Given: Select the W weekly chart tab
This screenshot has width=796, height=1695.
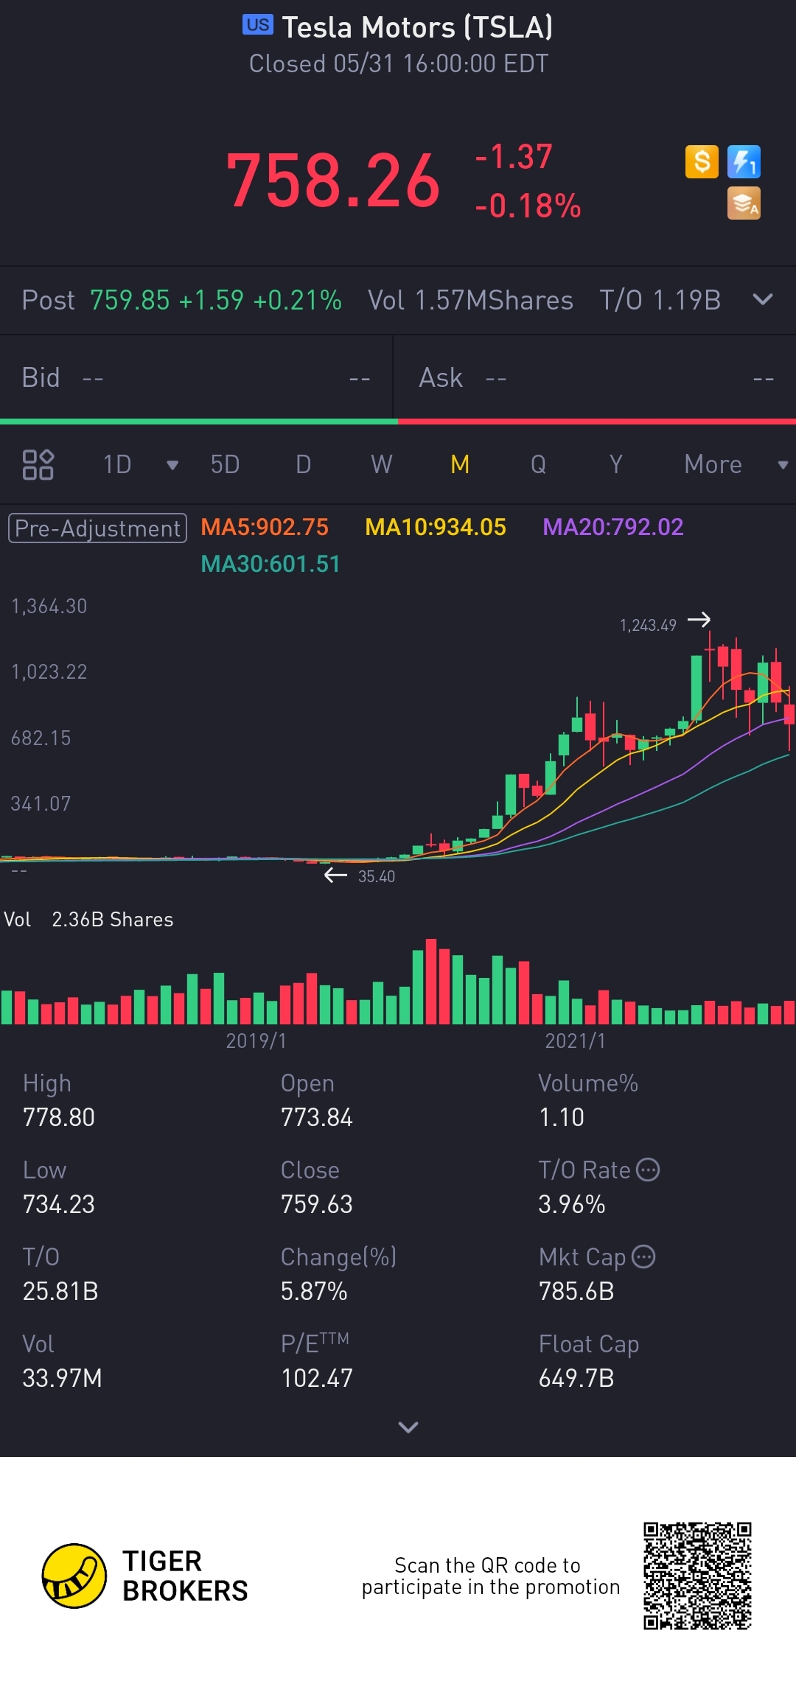Looking at the screenshot, I should click(x=381, y=464).
